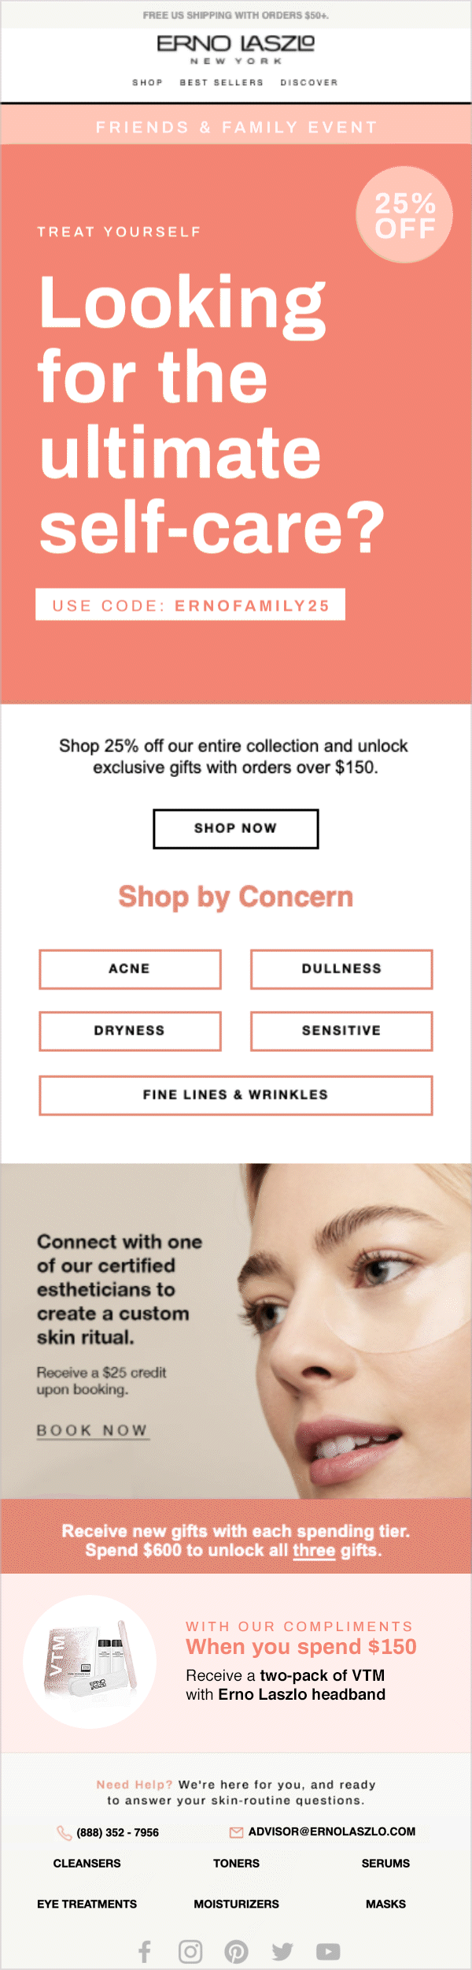This screenshot has width=472, height=1970.
Task: Open the BEST SELLERS menu item
Action: pyautogui.click(x=221, y=82)
